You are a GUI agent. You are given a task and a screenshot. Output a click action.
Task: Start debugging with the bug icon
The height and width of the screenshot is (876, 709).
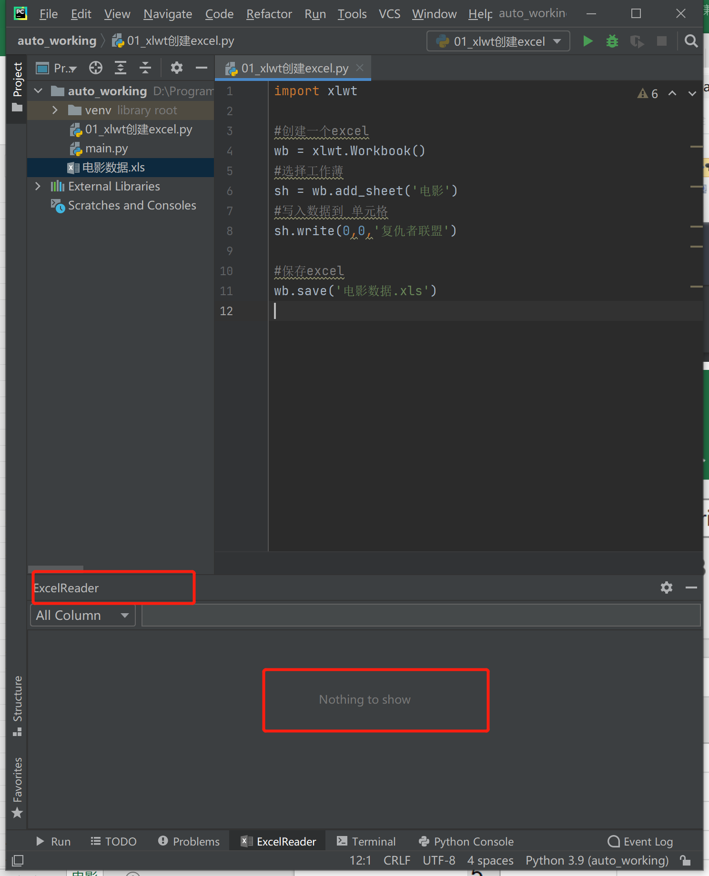(x=612, y=41)
